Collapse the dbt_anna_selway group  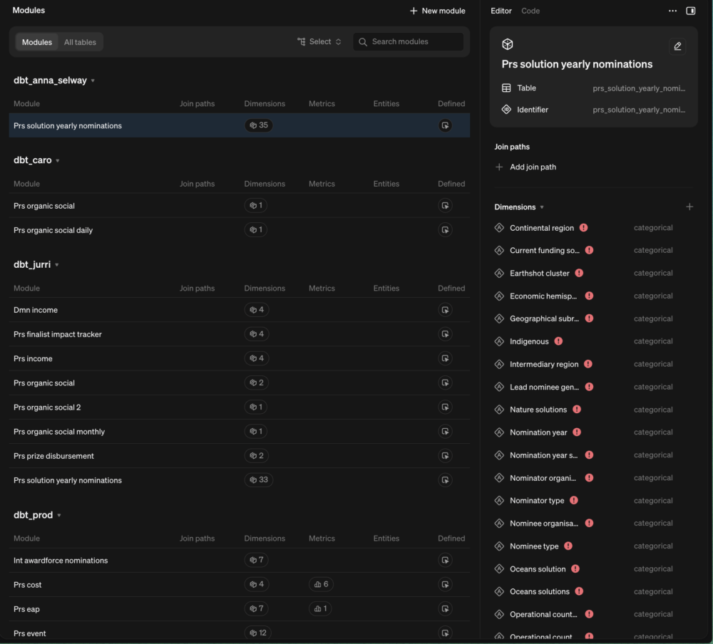[x=93, y=81]
